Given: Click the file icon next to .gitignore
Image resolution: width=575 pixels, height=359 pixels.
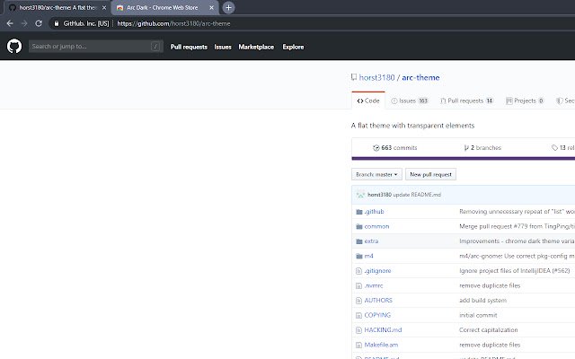Looking at the screenshot, I should click(358, 271).
